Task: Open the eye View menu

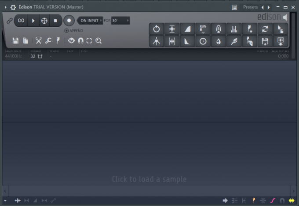Action: (x=71, y=40)
